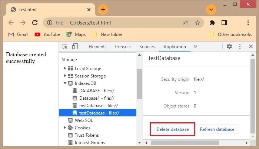Click the Delete database button
This screenshot has width=259, height=149.
point(172,129)
